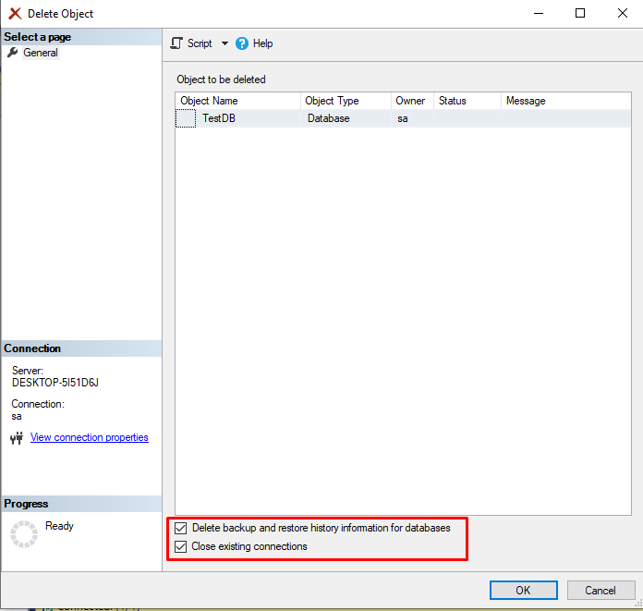Select the General page wrench icon

pyautogui.click(x=13, y=53)
